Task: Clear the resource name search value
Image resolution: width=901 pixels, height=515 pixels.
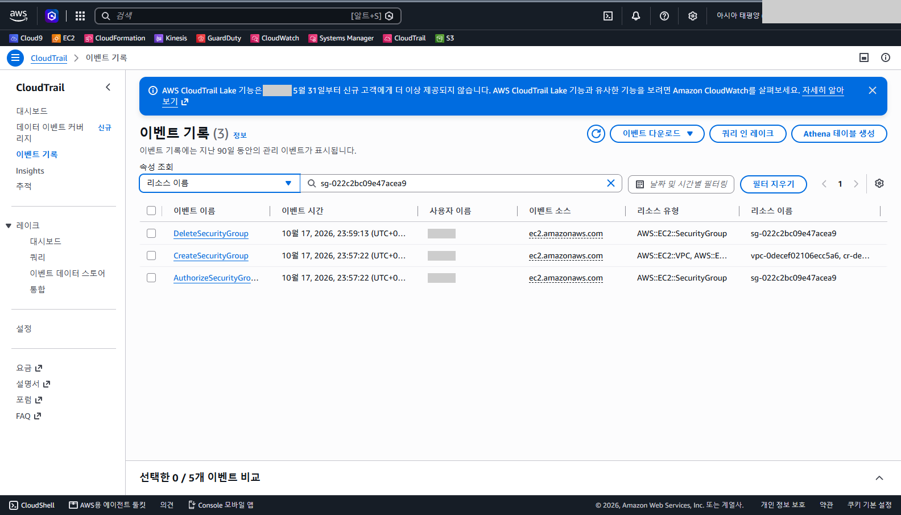Action: [x=611, y=183]
